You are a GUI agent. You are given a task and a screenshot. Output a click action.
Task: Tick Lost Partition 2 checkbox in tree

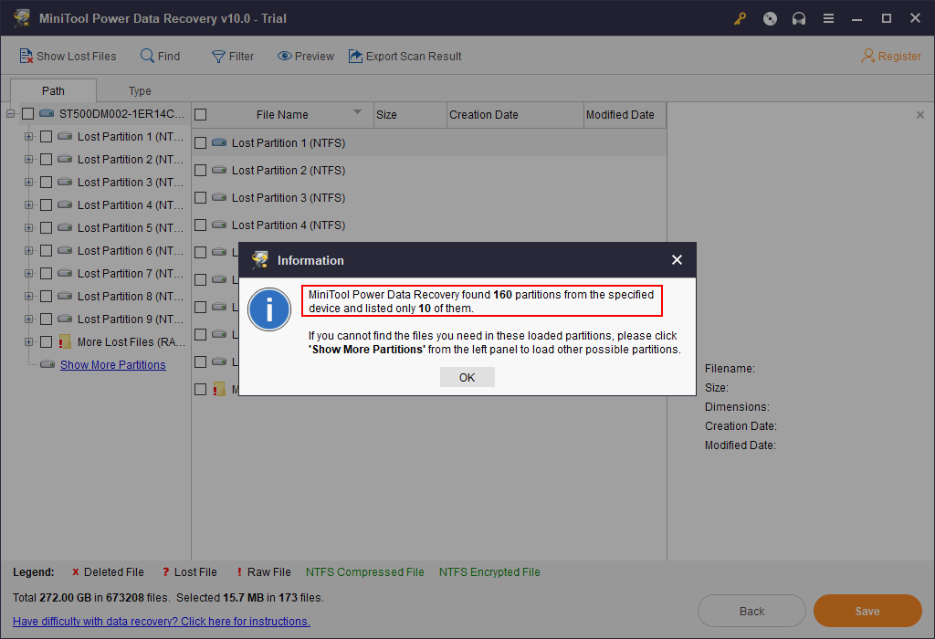pos(46,159)
